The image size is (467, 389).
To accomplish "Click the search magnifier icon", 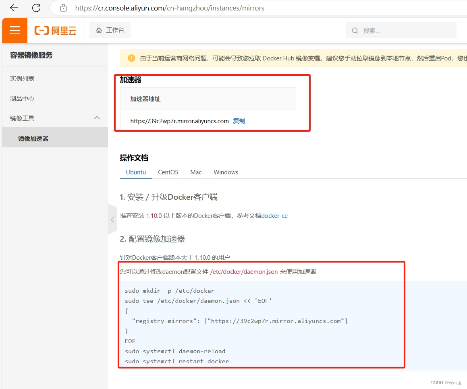I will coord(355,31).
